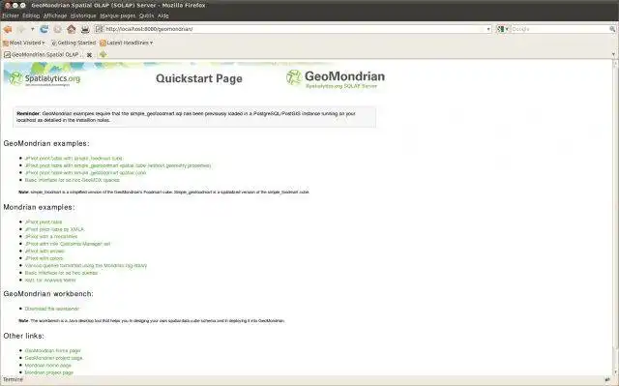
Task: Open the Outils menu
Action: [146, 15]
